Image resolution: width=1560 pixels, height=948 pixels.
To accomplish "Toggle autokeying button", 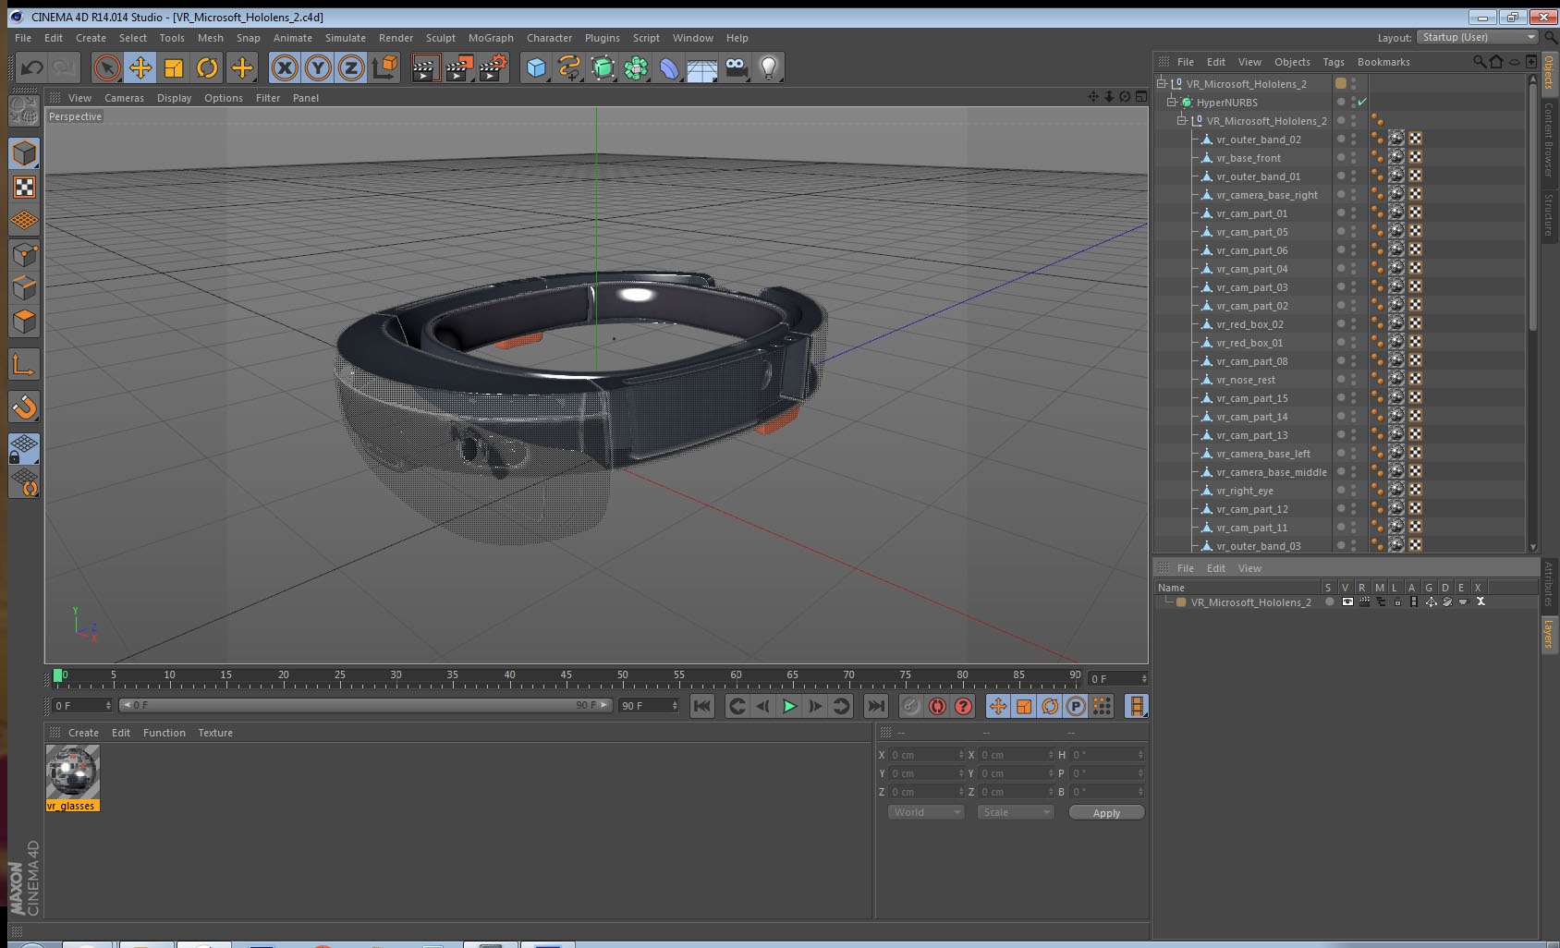I will 937,706.
